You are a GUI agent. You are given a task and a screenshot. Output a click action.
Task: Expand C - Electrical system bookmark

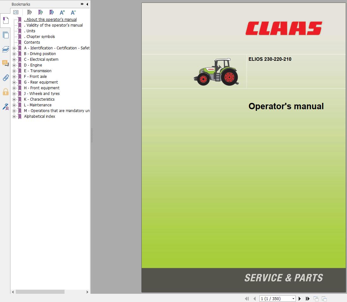tap(14, 60)
